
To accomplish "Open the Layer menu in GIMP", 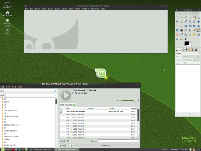I will (58, 9).
